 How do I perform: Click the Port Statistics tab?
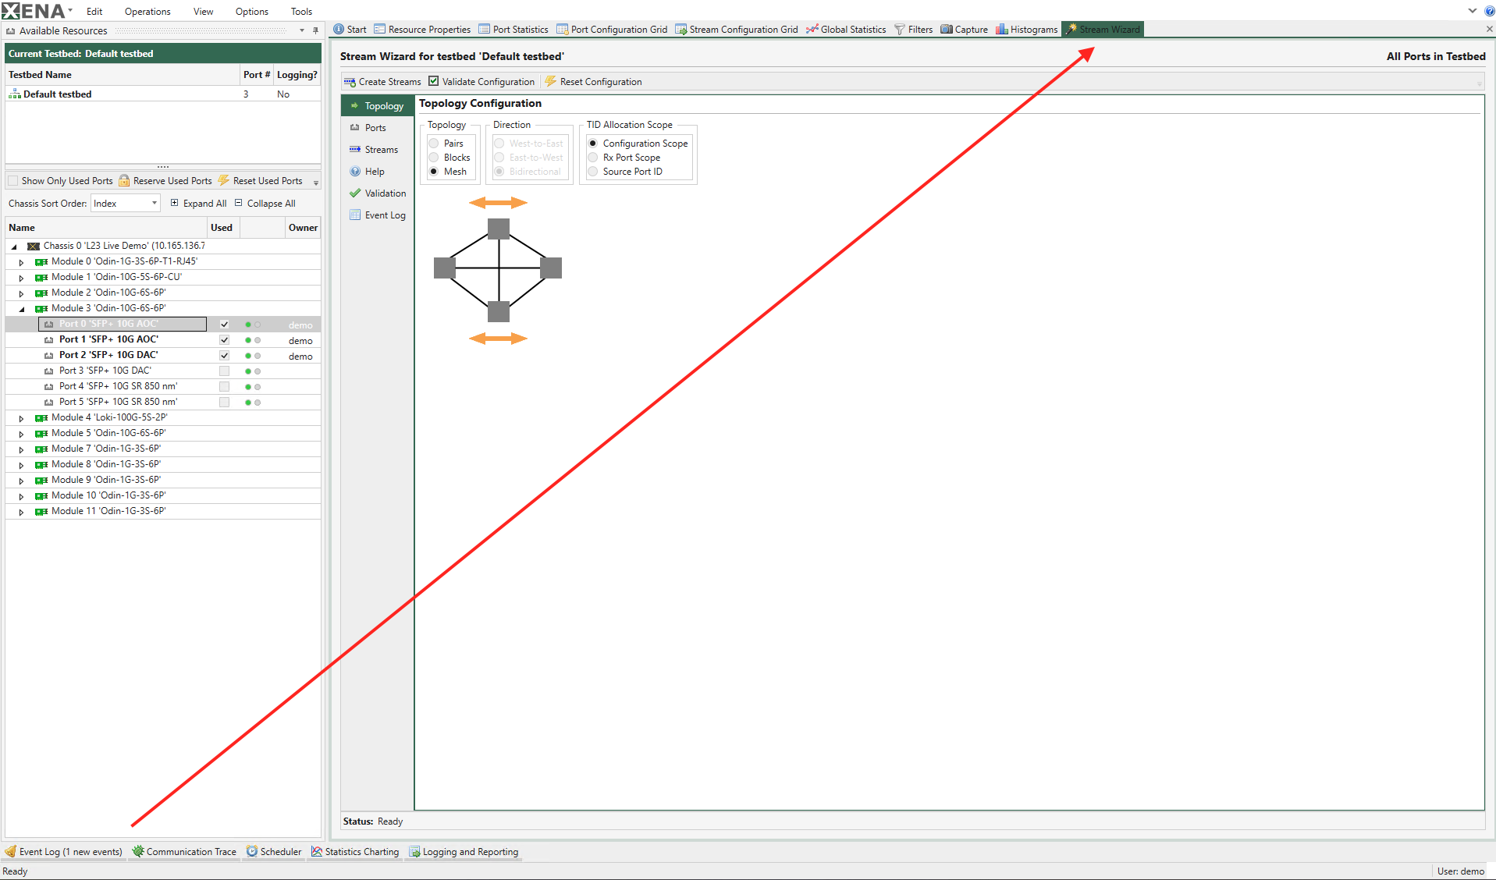click(x=513, y=30)
